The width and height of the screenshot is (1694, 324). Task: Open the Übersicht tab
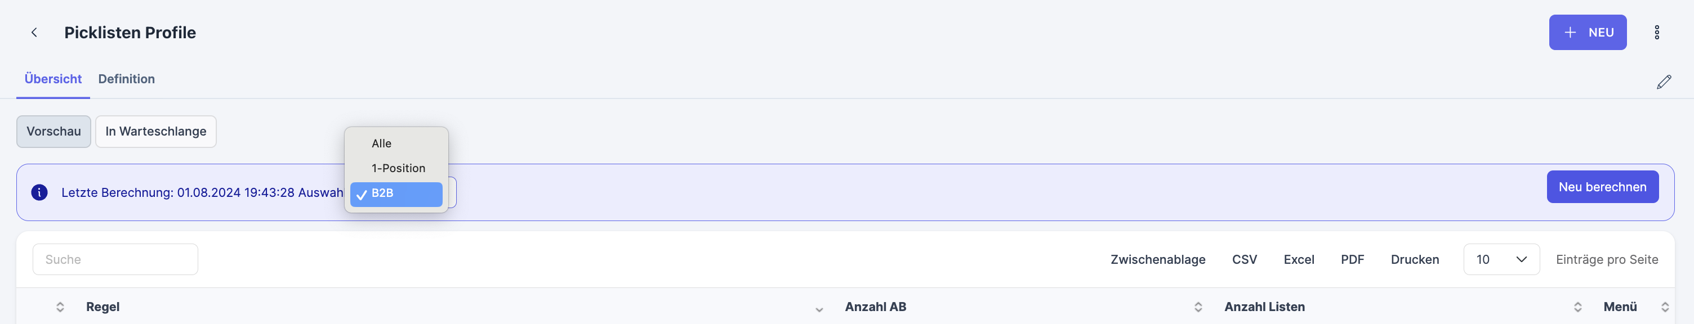click(54, 79)
